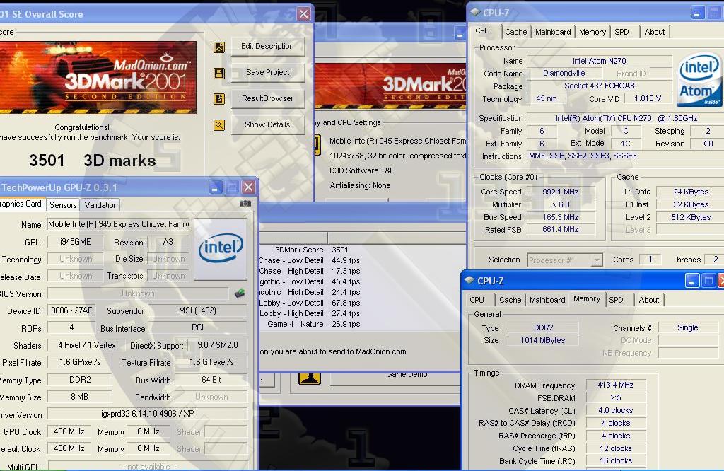This screenshot has height=471, width=724.
Task: Click the Subvendor value MSI (1462)
Action: (x=197, y=310)
